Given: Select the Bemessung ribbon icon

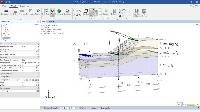Looking at the screenshot, I should [30, 12].
